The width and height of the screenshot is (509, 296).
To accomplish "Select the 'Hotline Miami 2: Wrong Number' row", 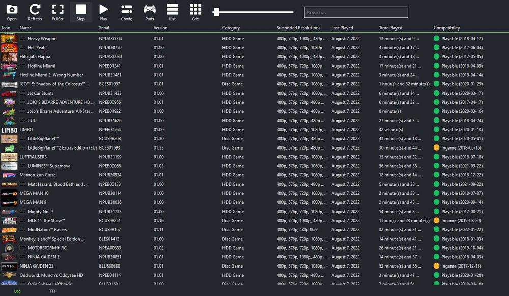I will (254, 75).
